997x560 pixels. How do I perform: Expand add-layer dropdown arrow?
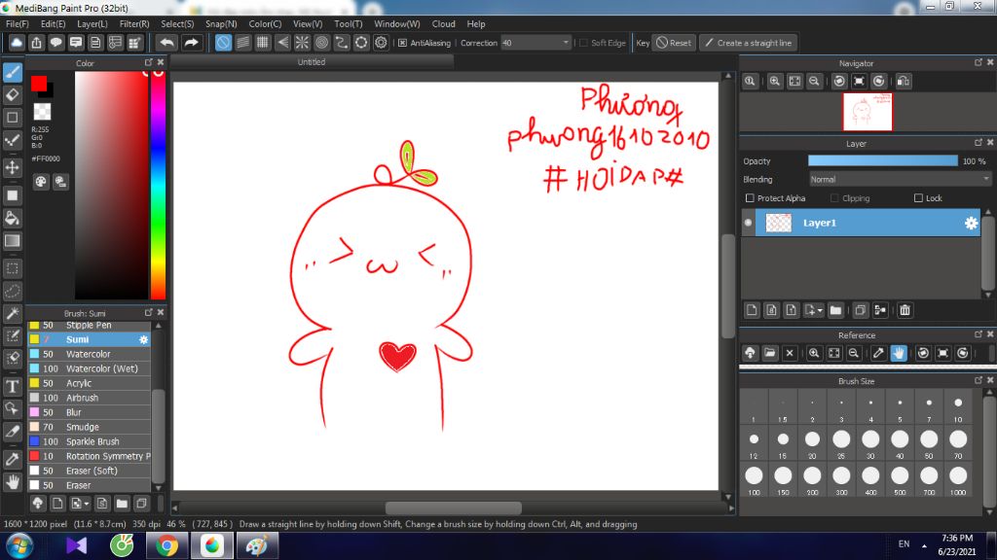[x=820, y=310]
